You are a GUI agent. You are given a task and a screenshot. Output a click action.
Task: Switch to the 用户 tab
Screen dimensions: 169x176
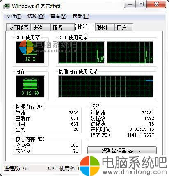(x=124, y=27)
